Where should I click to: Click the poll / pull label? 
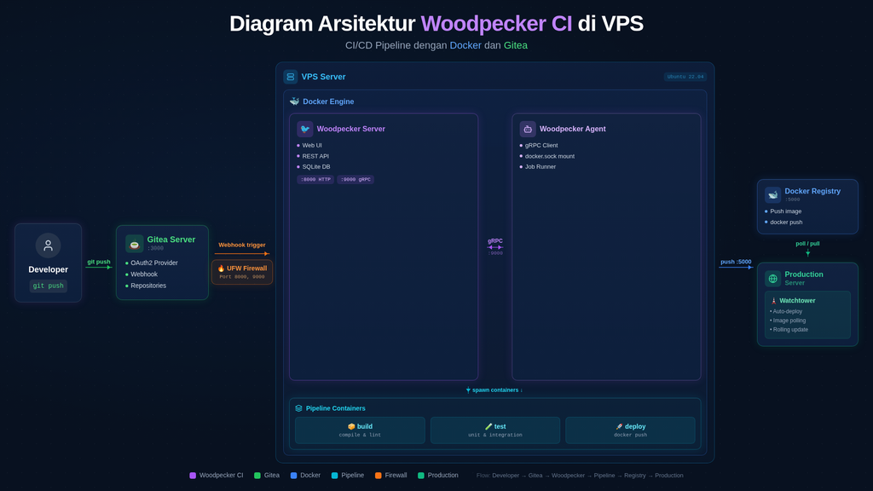(x=807, y=244)
